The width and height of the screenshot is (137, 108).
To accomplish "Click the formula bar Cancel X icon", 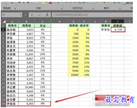I will [x=32, y=15].
